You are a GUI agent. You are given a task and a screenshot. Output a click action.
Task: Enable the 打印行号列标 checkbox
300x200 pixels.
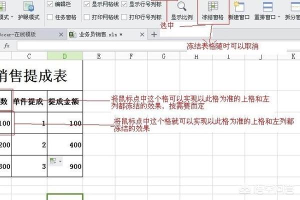click(124, 17)
